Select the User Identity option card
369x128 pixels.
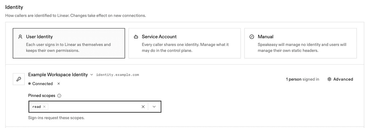coord(69,43)
